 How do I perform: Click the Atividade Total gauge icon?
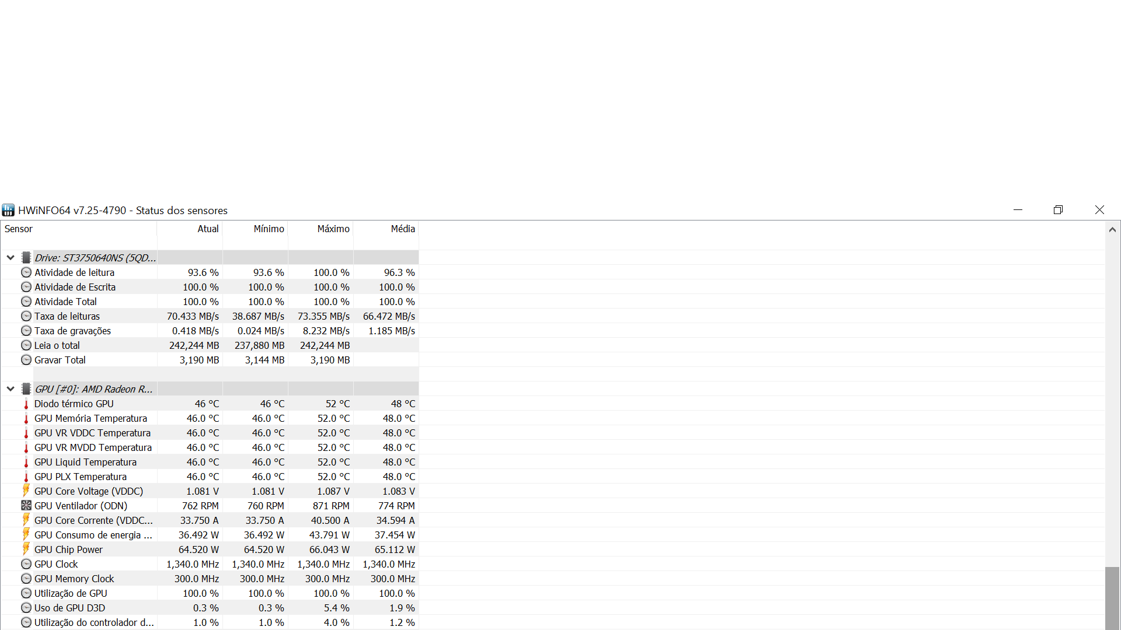[x=26, y=302]
